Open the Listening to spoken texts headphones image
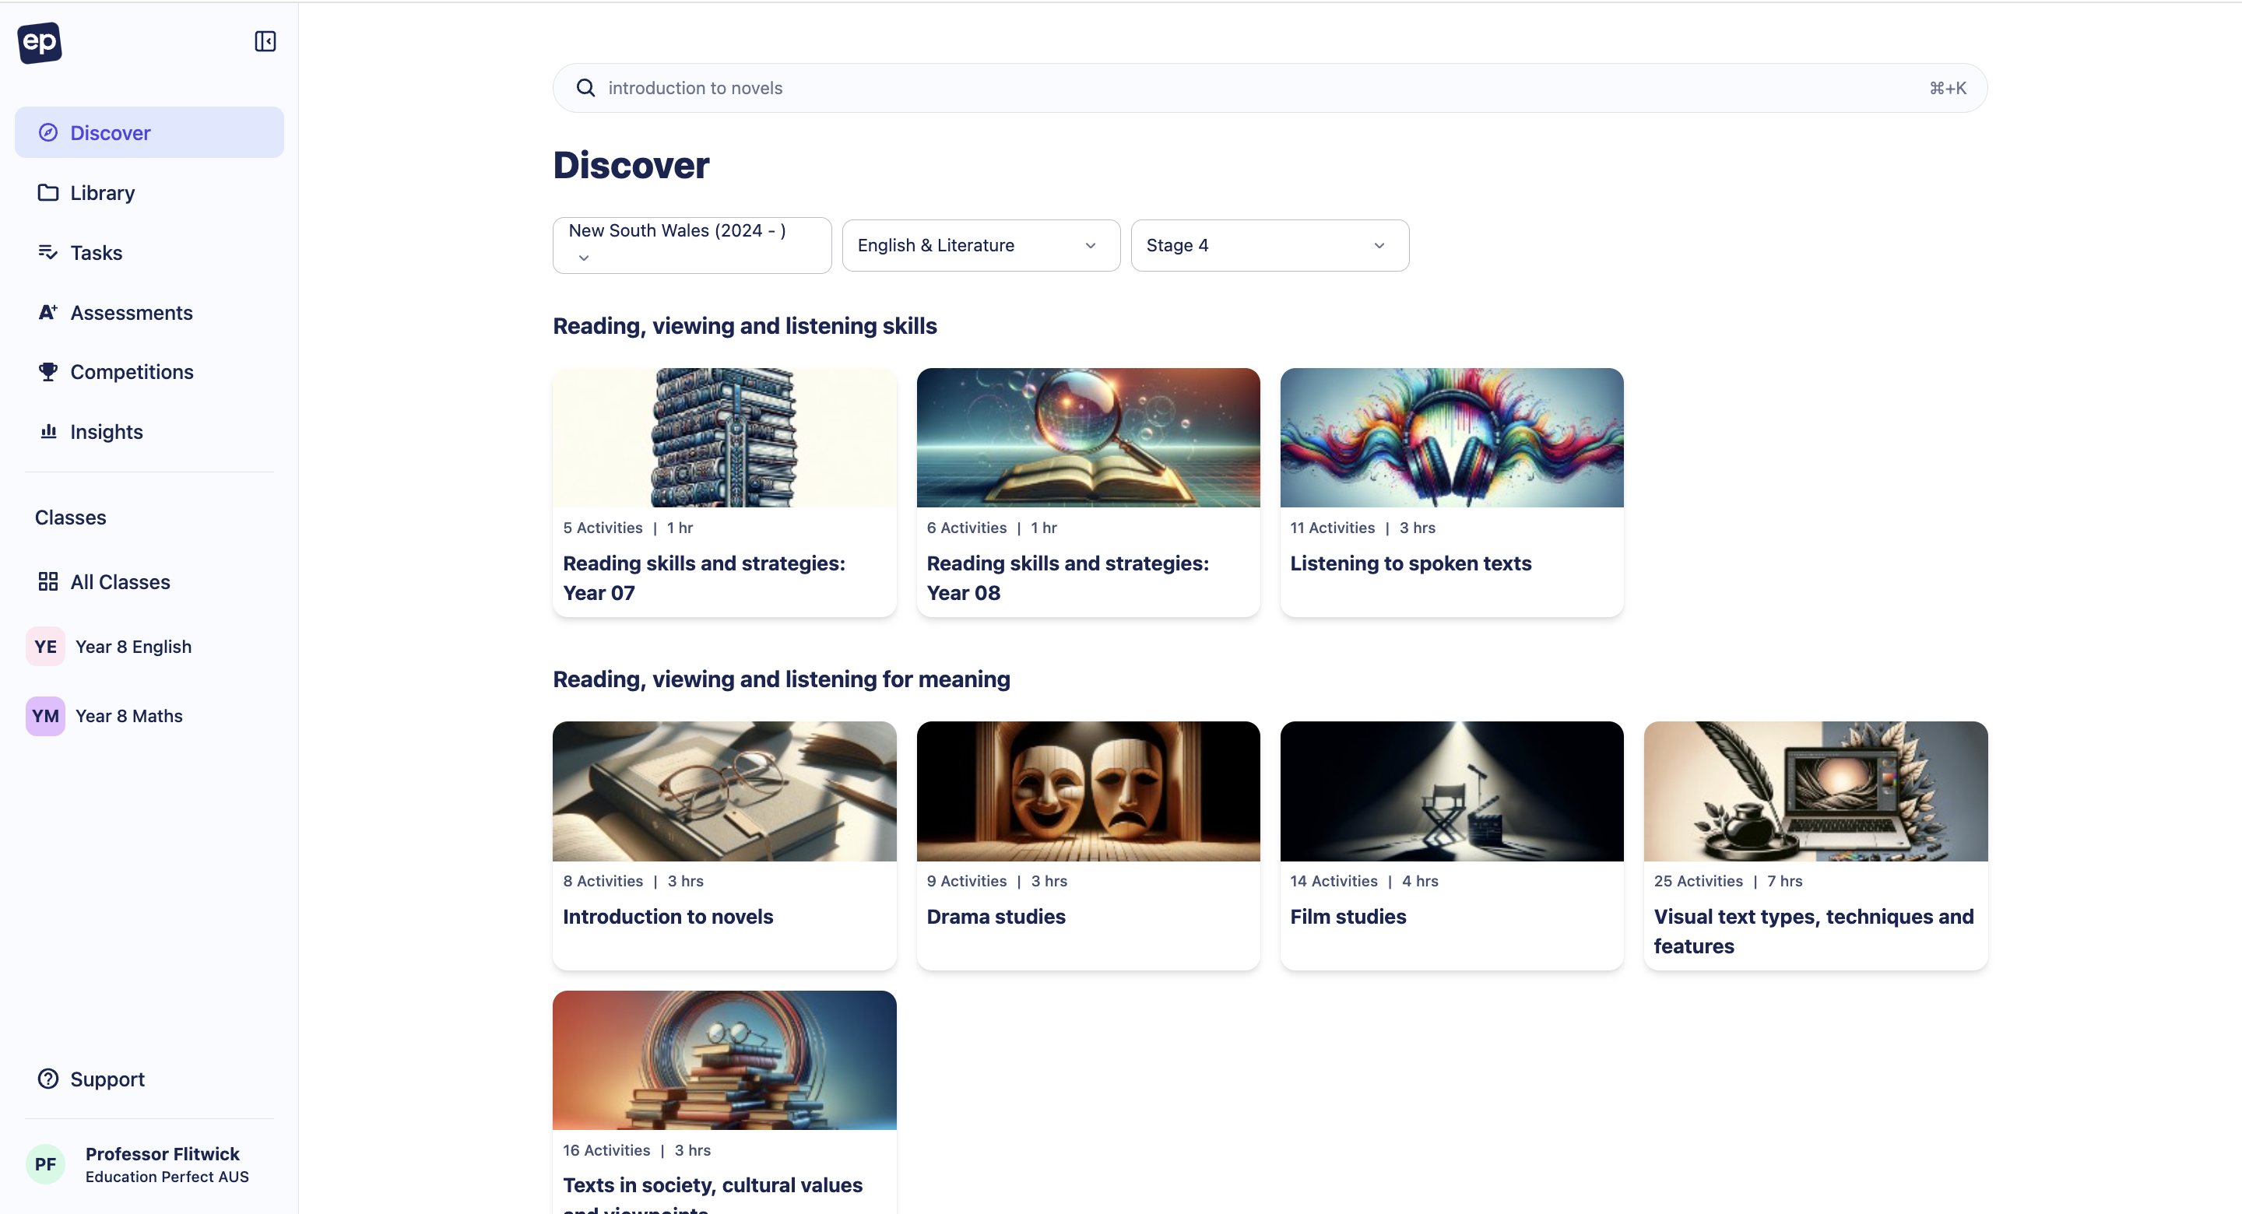This screenshot has width=2242, height=1214. [x=1451, y=437]
